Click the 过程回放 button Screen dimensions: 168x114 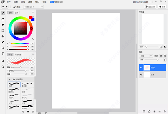click(x=150, y=6)
